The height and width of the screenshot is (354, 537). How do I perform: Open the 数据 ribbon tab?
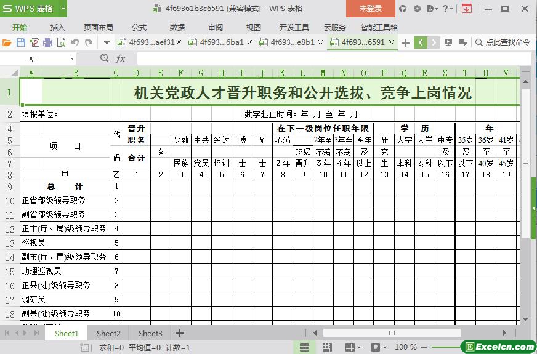(x=177, y=27)
